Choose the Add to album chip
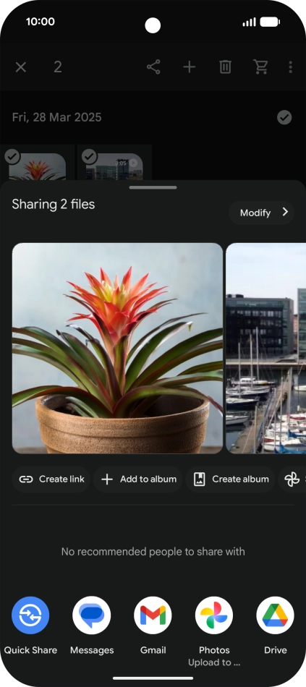This screenshot has width=306, height=687. [137, 479]
